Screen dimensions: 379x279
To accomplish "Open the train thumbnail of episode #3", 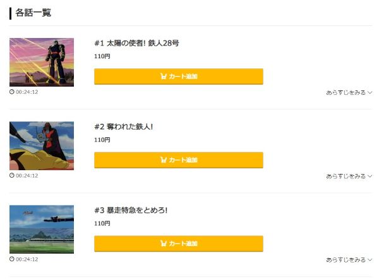I will click(42, 229).
